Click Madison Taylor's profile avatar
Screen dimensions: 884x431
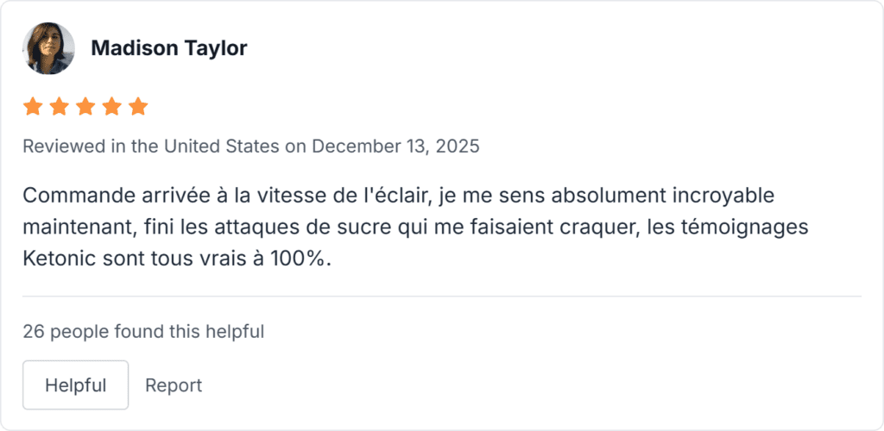(x=48, y=48)
